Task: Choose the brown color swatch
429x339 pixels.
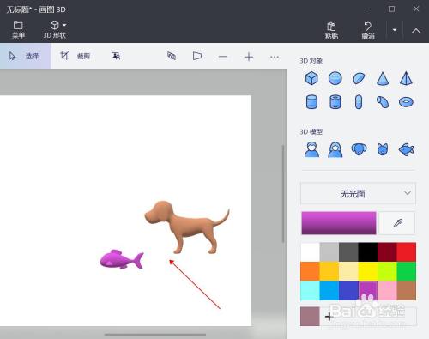Action: point(407,291)
